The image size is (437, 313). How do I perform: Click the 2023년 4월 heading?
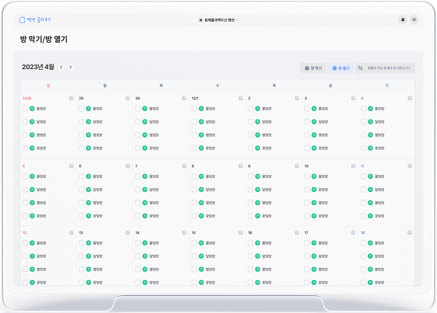click(38, 67)
